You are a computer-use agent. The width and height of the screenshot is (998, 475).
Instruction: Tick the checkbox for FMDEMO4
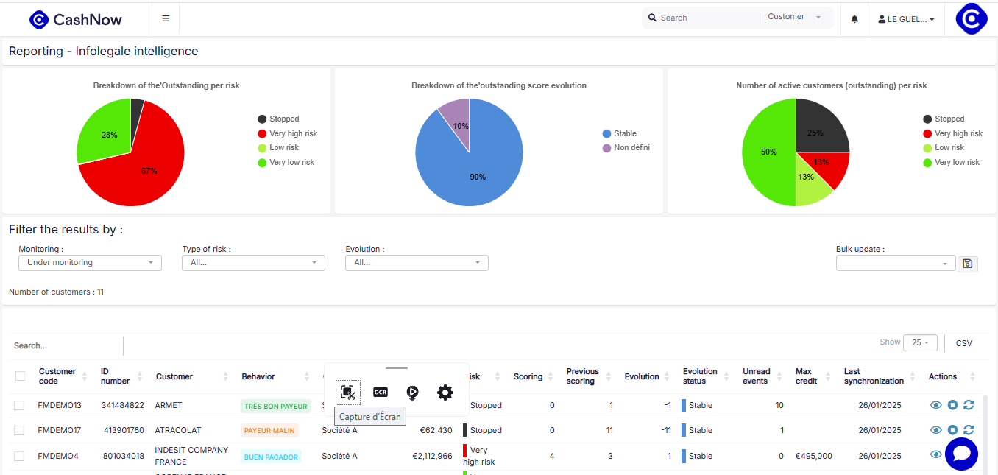[18, 456]
